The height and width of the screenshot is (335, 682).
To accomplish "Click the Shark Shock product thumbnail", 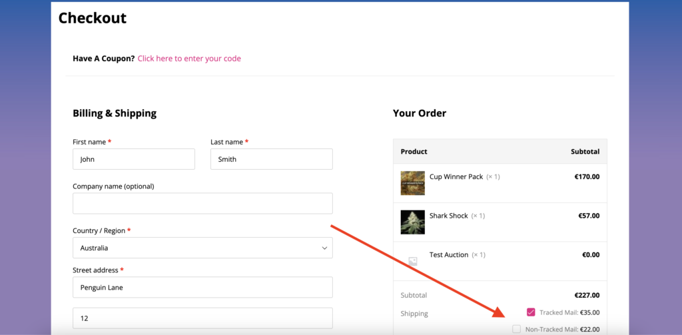I will pos(412,222).
